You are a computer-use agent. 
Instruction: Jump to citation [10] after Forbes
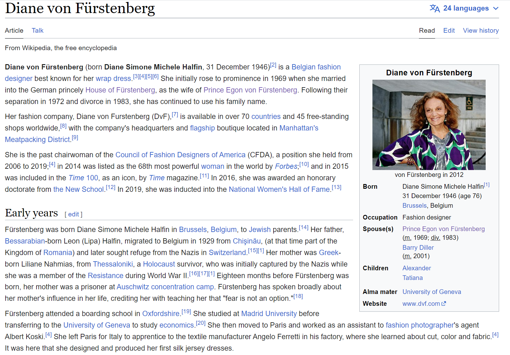tap(304, 164)
